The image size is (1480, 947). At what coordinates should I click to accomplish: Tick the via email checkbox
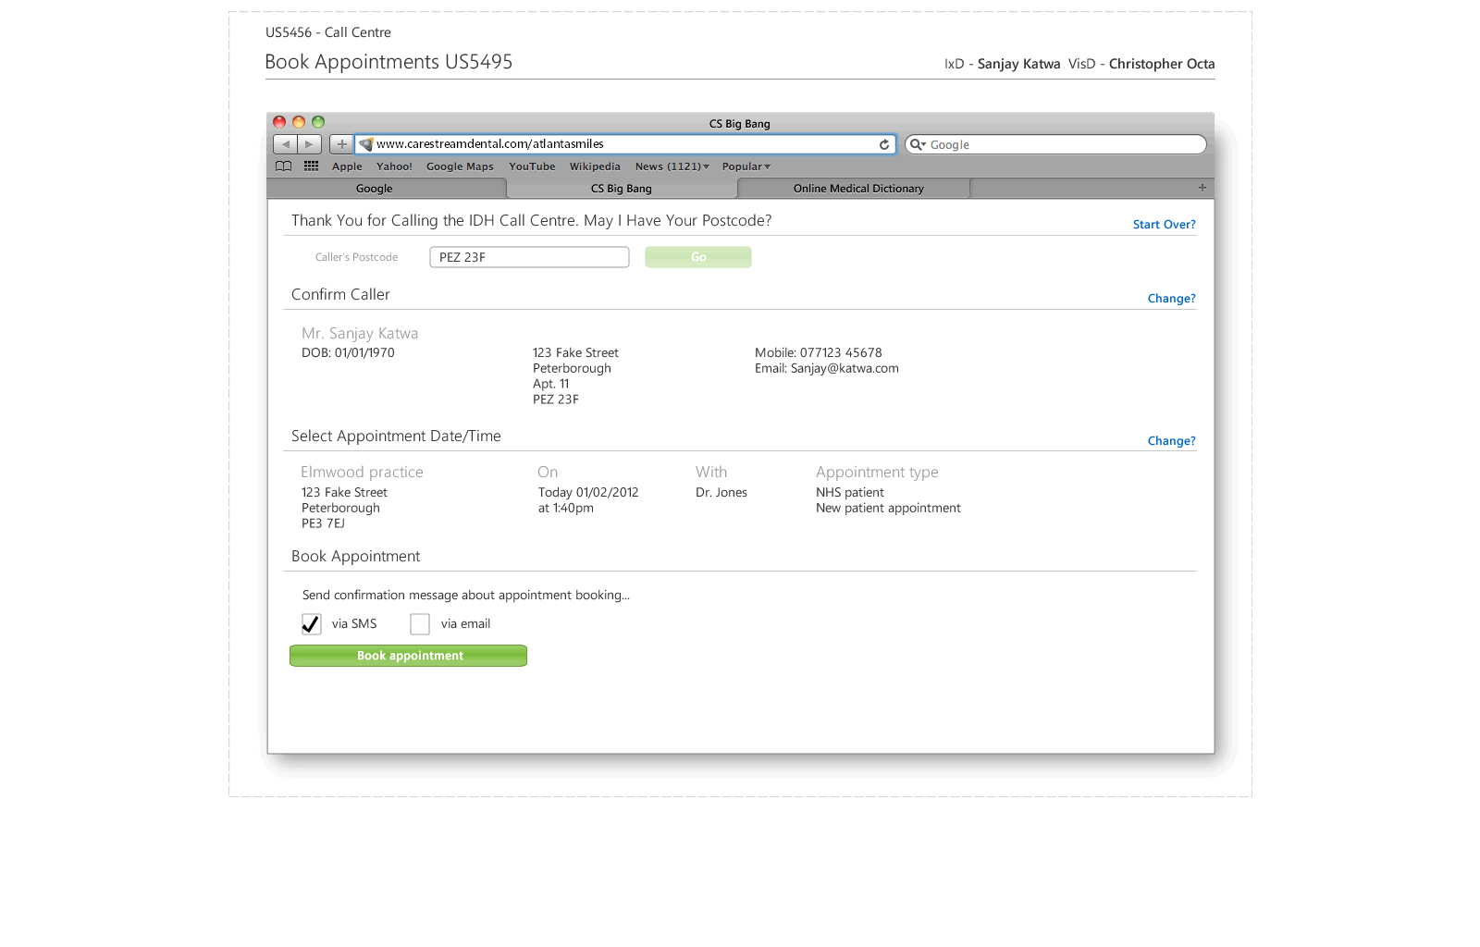420,624
